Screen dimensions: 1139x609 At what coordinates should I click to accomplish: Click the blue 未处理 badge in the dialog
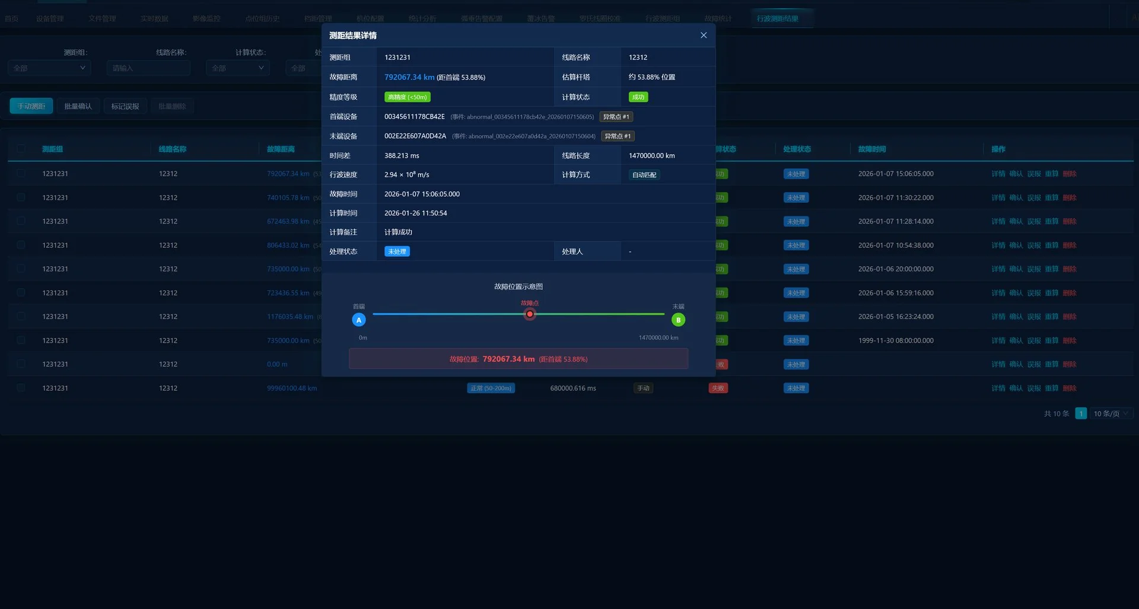pyautogui.click(x=397, y=251)
